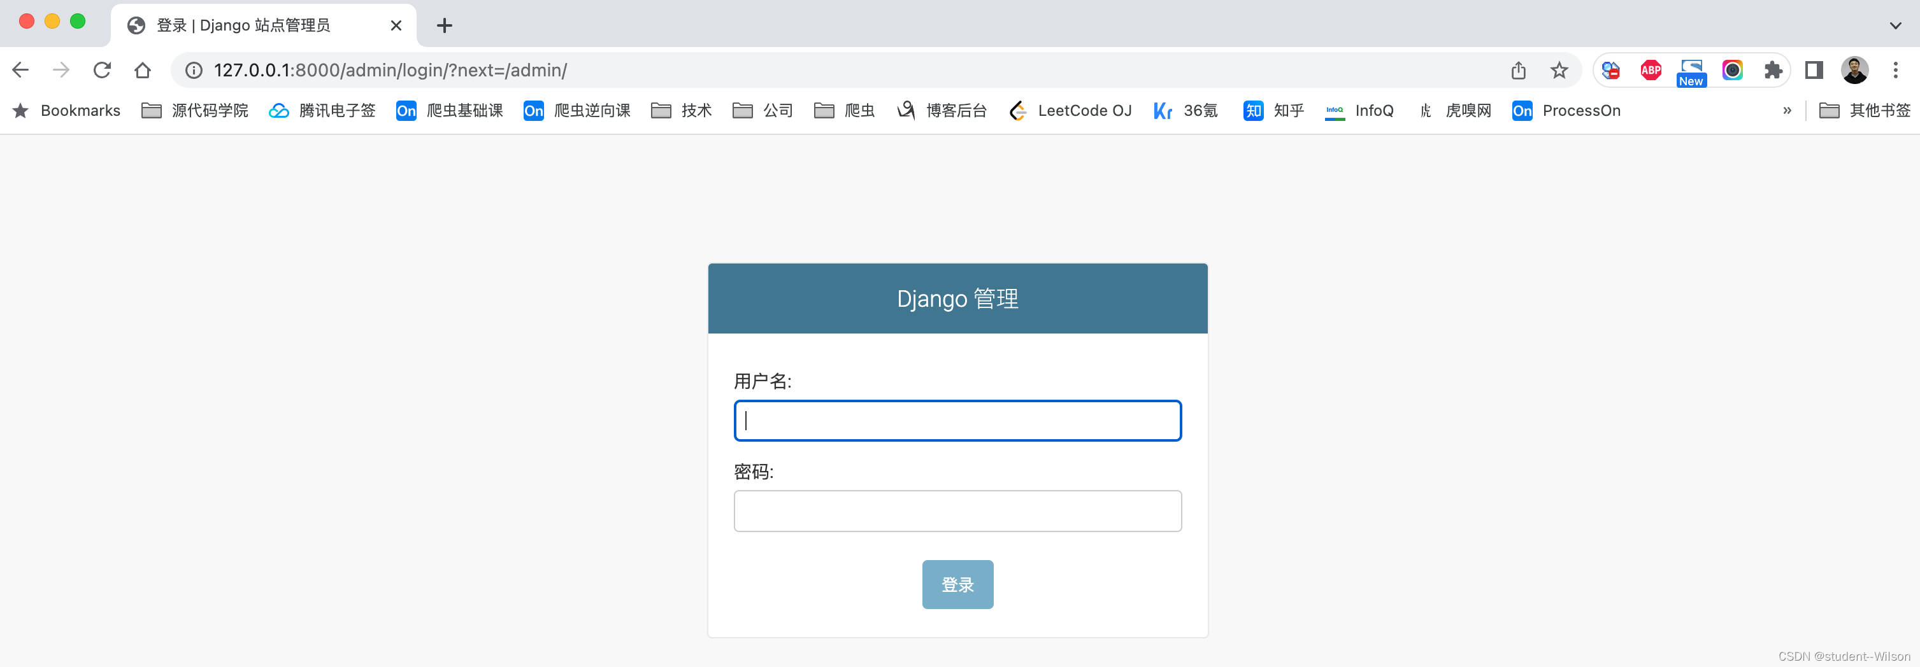The height and width of the screenshot is (667, 1920).
Task: Click the 密码 input field
Action: (x=957, y=510)
